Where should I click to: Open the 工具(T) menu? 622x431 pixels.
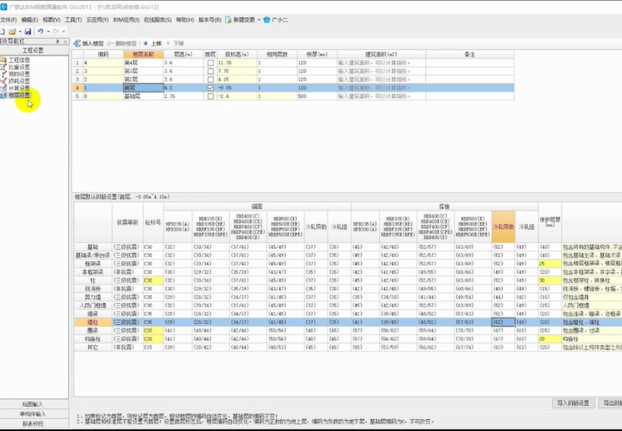[x=72, y=19]
